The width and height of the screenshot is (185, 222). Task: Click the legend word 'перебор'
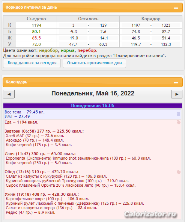(87, 51)
